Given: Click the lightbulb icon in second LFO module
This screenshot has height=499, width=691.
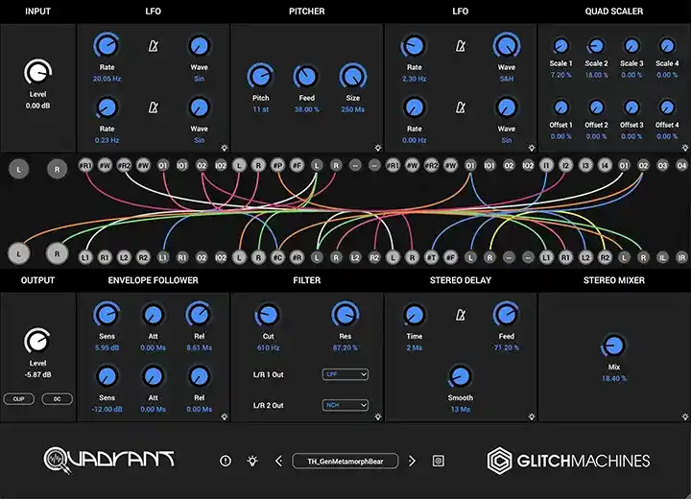Looking at the screenshot, I should pyautogui.click(x=532, y=148).
